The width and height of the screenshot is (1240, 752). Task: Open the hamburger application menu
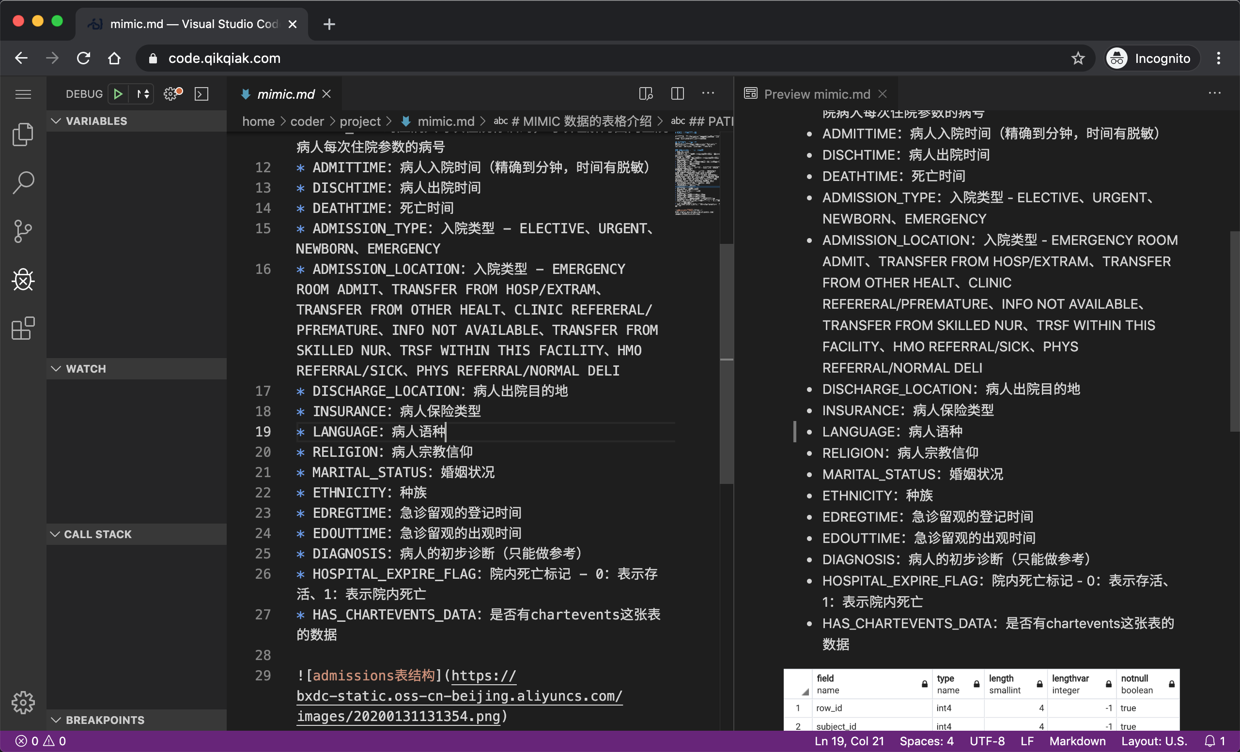click(23, 94)
